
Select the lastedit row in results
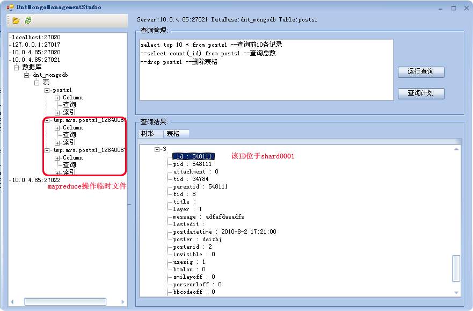[x=189, y=225]
